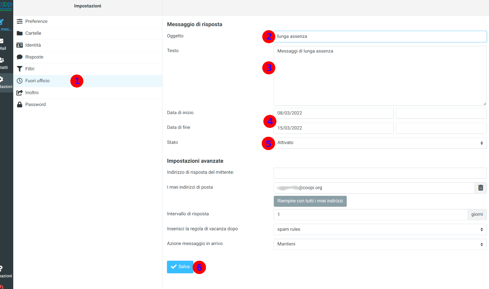
Task: Open Contacts people icon in sidebar
Action: pyautogui.click(x=2, y=60)
